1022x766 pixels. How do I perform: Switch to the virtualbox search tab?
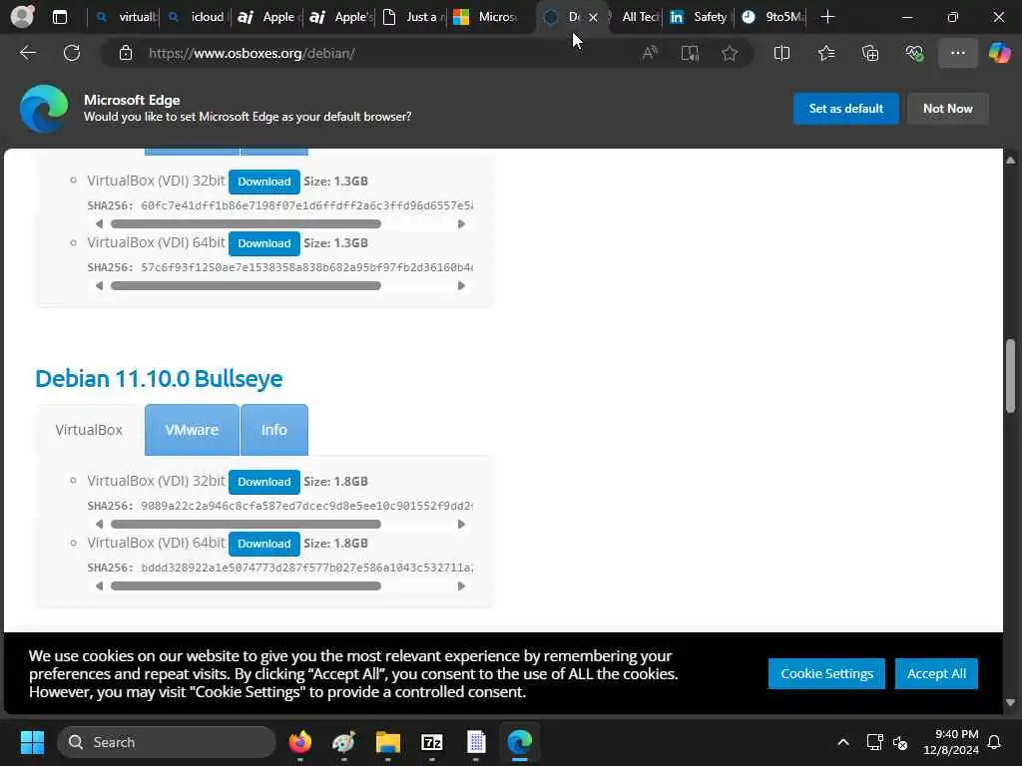125,17
